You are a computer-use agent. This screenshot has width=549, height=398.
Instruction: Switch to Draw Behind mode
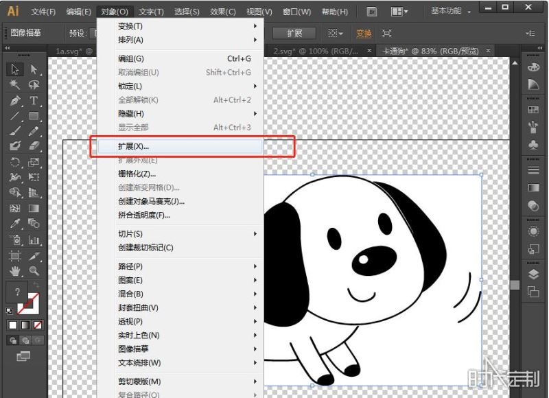pos(25,340)
